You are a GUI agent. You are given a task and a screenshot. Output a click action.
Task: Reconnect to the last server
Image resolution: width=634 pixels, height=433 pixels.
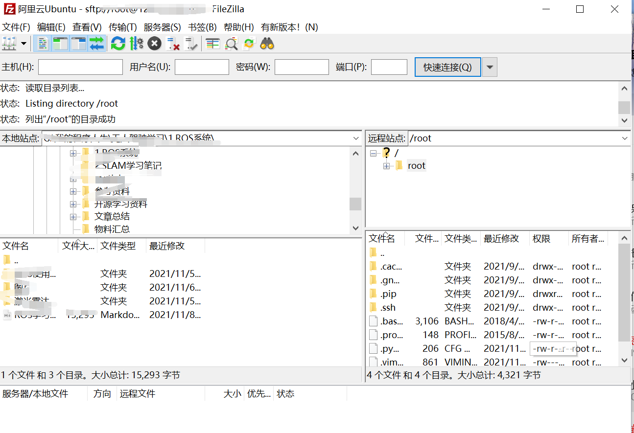coord(190,44)
